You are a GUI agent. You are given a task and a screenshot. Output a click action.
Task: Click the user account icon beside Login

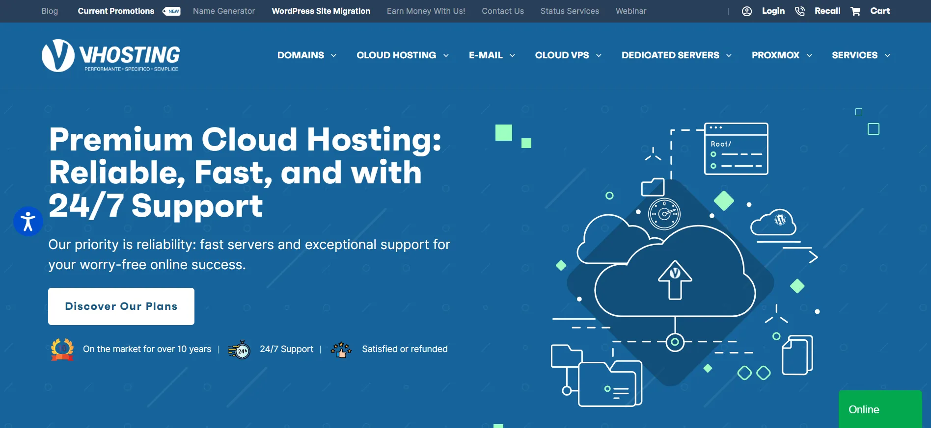746,11
